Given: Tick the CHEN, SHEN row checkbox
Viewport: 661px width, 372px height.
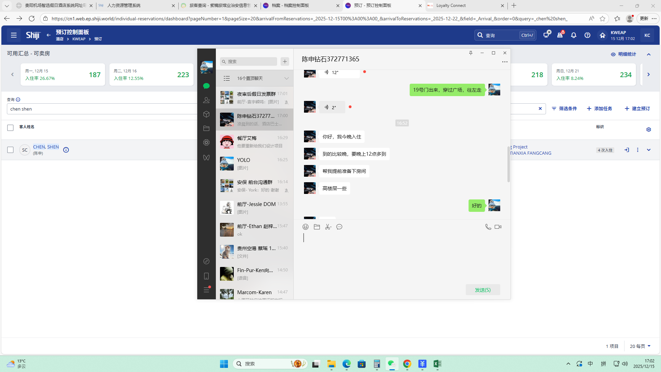Looking at the screenshot, I should (x=10, y=150).
